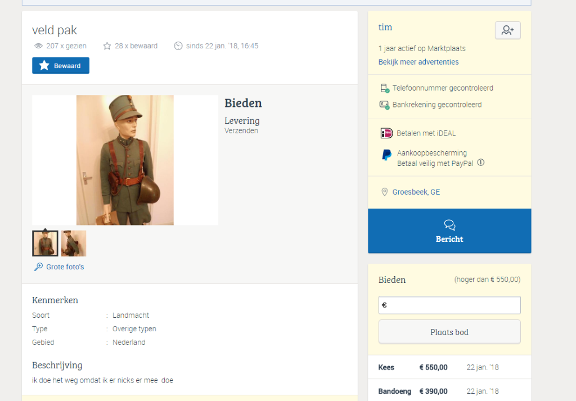Open PayPal info icon next to Betaal veilig
576x401 pixels.
pyautogui.click(x=480, y=163)
